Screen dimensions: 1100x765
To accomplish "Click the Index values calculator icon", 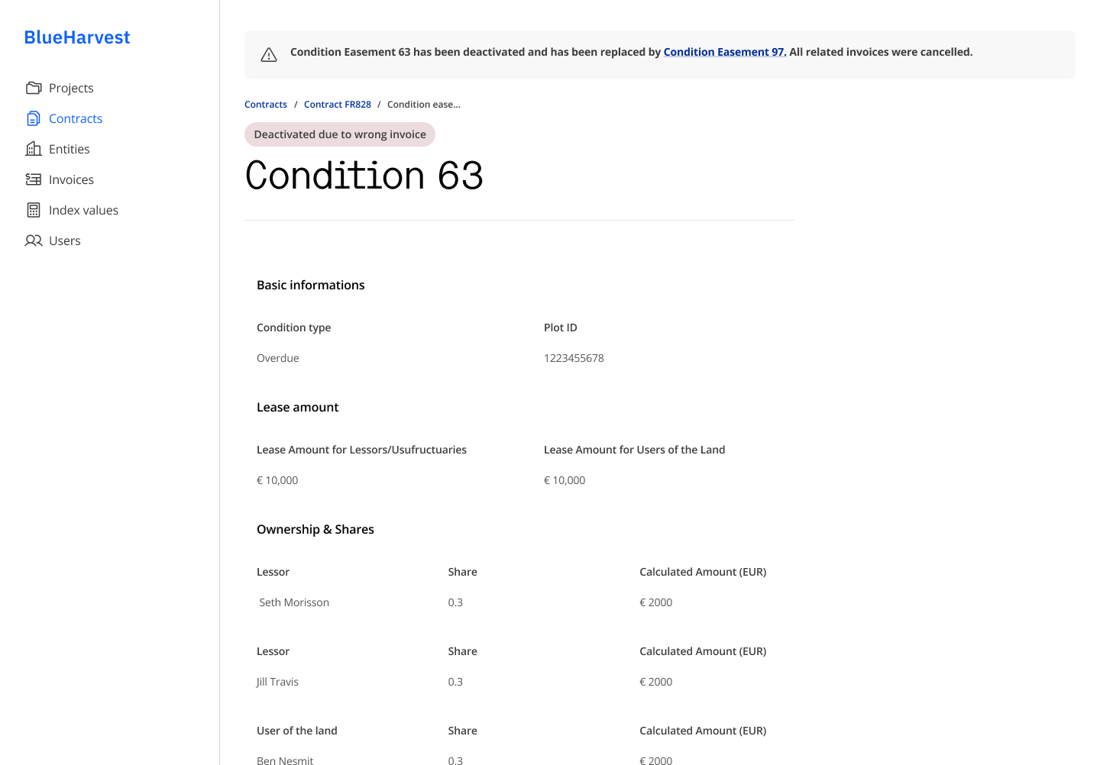I will coord(34,210).
